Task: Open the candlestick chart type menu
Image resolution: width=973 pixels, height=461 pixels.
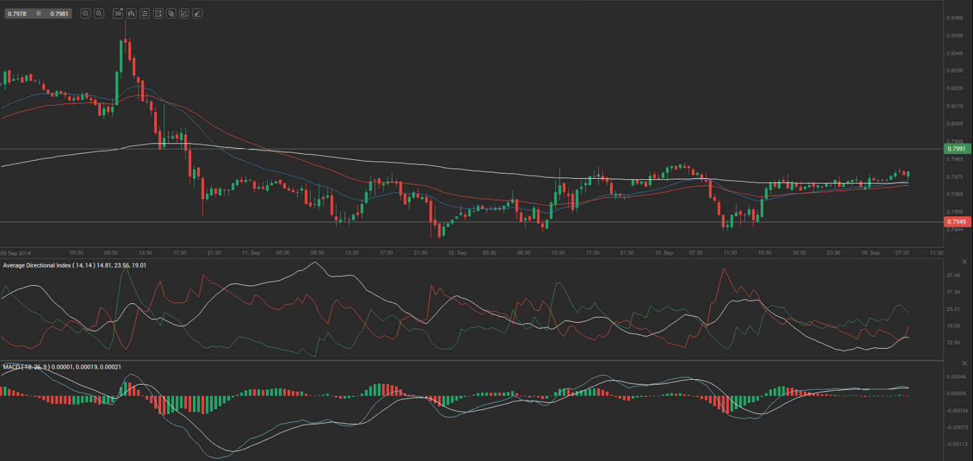Action: click(x=131, y=14)
